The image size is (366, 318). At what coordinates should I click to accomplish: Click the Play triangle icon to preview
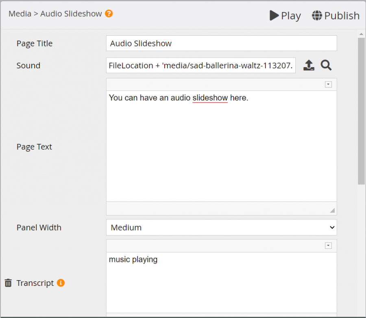pyautogui.click(x=273, y=15)
